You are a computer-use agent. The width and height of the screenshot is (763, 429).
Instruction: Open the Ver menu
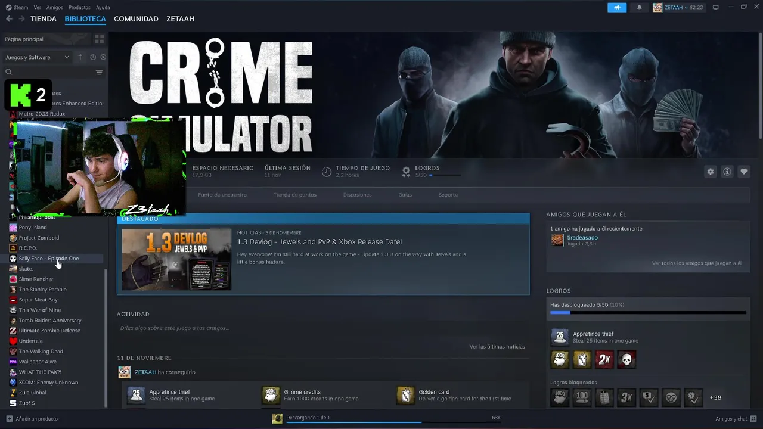pyautogui.click(x=38, y=7)
